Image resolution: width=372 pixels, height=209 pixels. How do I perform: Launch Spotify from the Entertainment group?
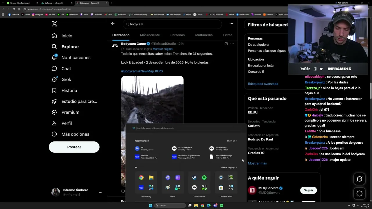coord(204,178)
